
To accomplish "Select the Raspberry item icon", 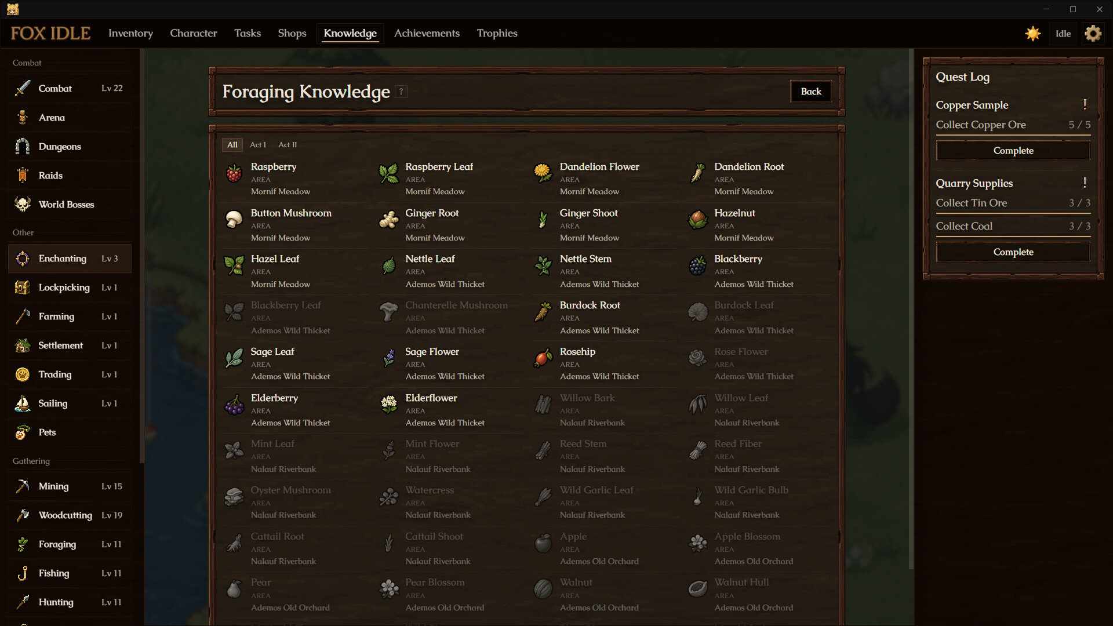I will click(234, 173).
